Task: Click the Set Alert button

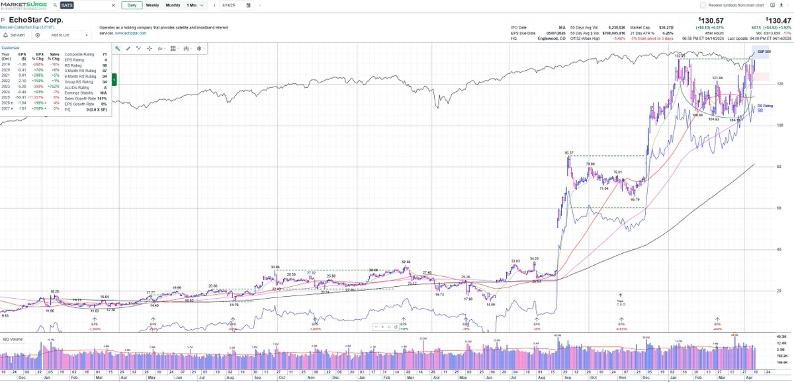Action: pos(15,35)
